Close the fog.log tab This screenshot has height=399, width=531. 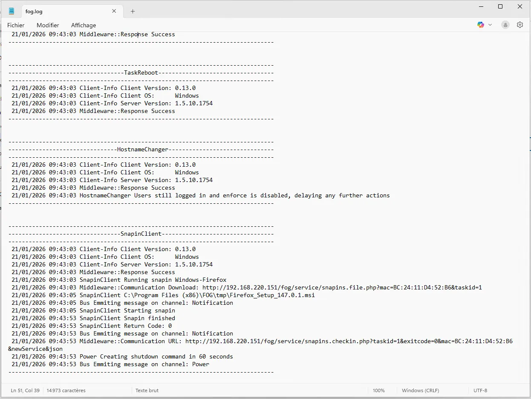[x=114, y=11]
